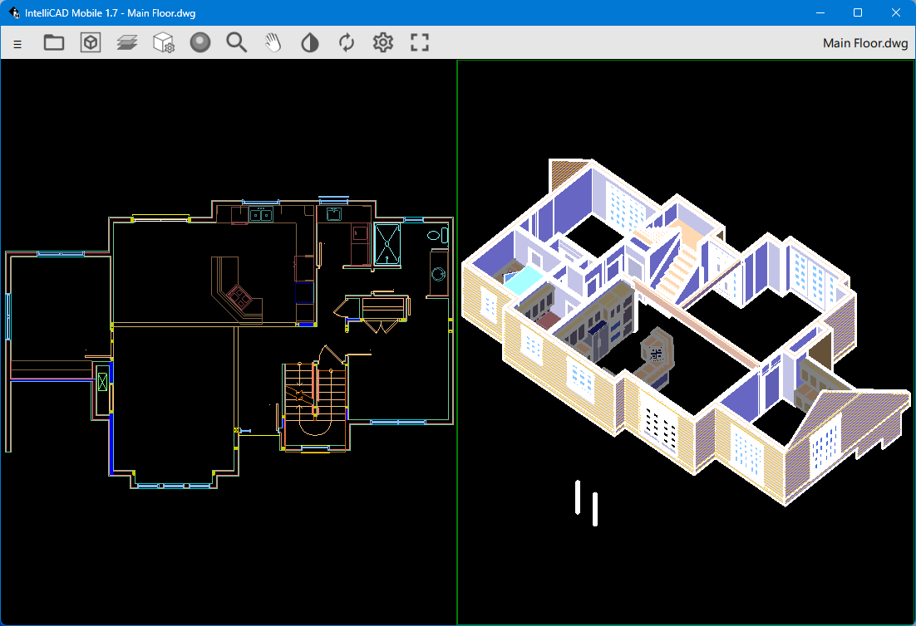Click the Main Floor.dwg file name label
Viewport: 916px width, 626px height.
click(x=864, y=43)
